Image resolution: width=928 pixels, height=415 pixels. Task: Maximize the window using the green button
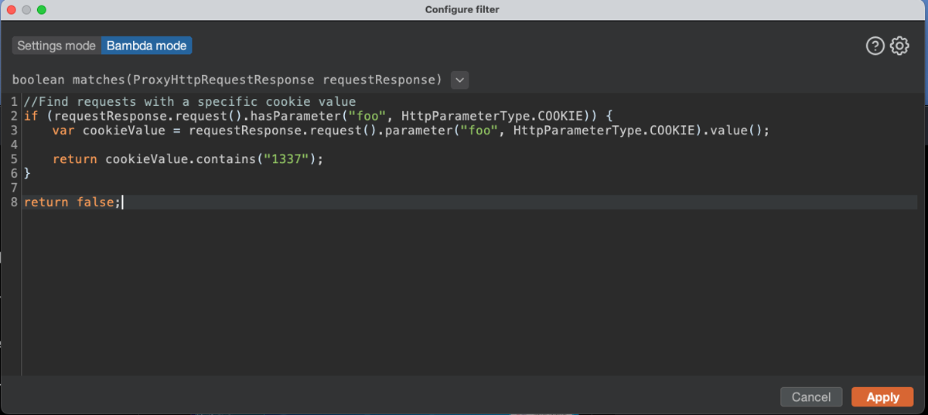[42, 10]
